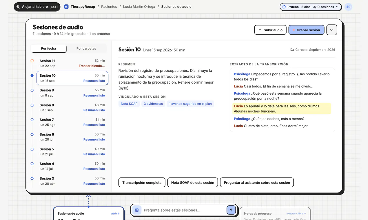The width and height of the screenshot is (368, 220).
Task: Click the grid icon beside the question input
Action: [137, 210]
